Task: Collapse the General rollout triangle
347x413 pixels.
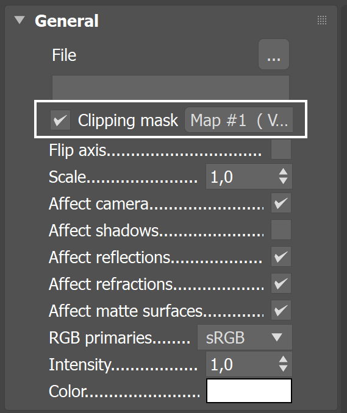Action: [x=20, y=20]
